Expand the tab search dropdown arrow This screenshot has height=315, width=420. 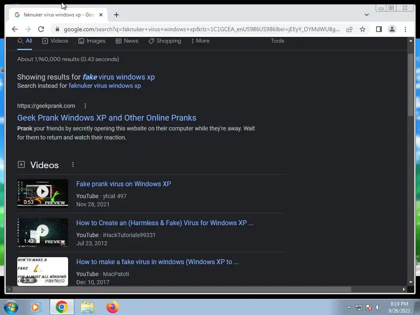click(x=366, y=15)
